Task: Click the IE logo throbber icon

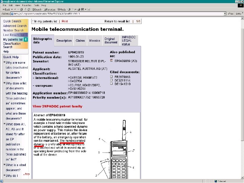Action: pos(241,5)
